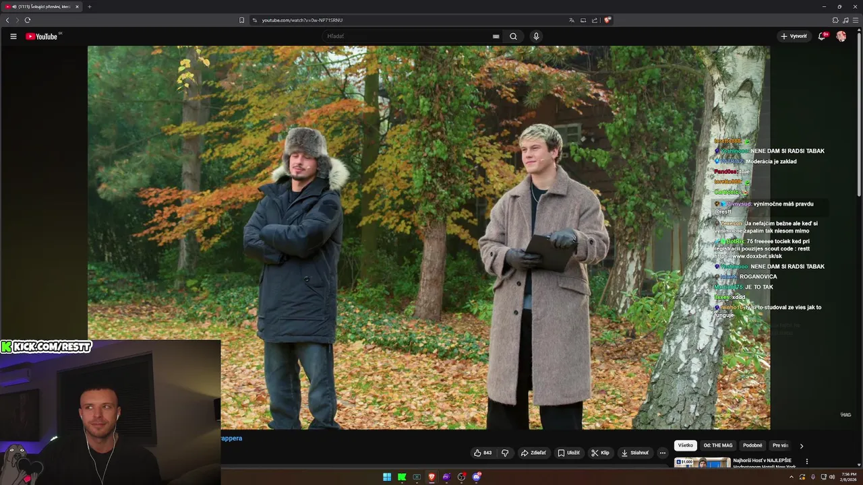Click the Klip clip button

[x=600, y=453]
